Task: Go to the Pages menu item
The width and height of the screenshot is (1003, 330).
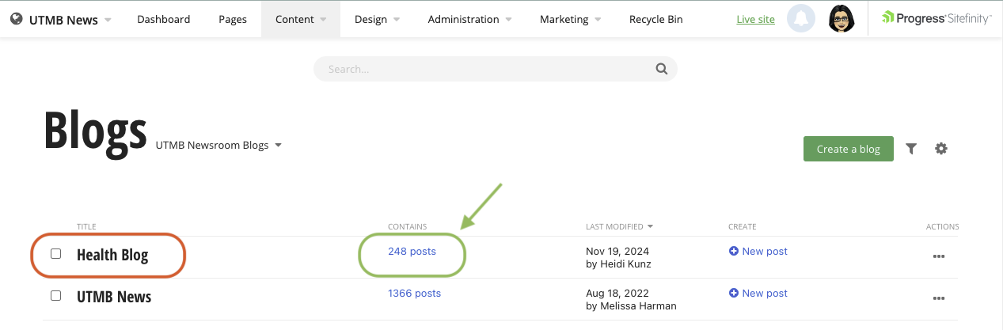Action: click(x=233, y=19)
